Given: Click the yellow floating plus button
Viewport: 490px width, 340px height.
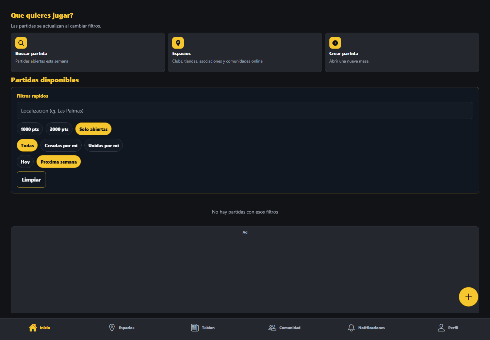Looking at the screenshot, I should pyautogui.click(x=469, y=297).
